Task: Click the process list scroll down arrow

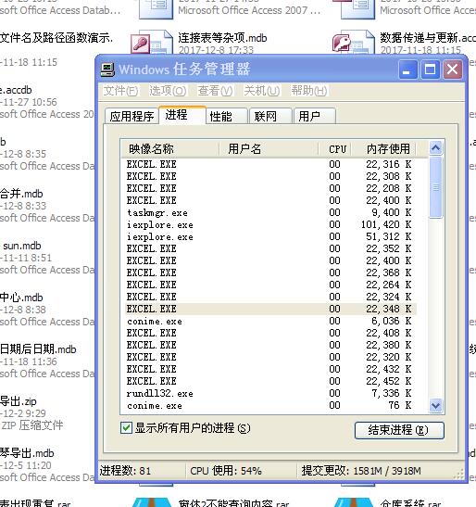Action: click(435, 405)
